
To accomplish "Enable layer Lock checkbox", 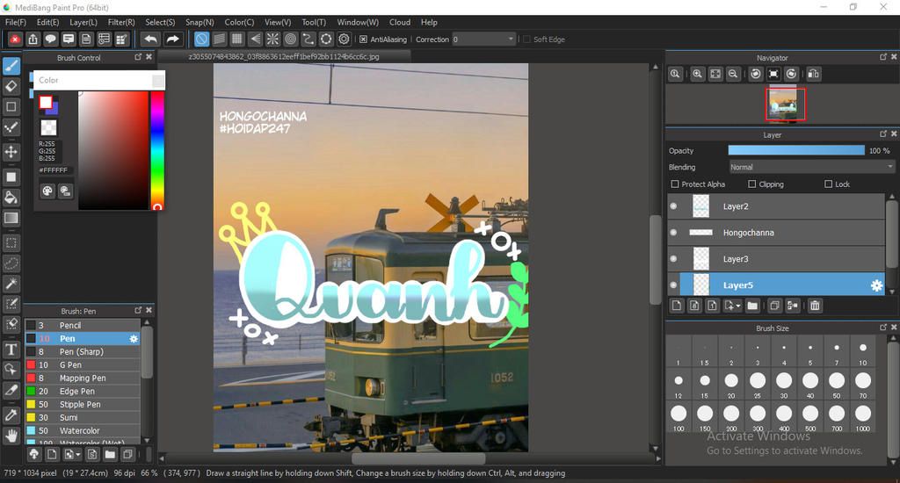I will (828, 184).
